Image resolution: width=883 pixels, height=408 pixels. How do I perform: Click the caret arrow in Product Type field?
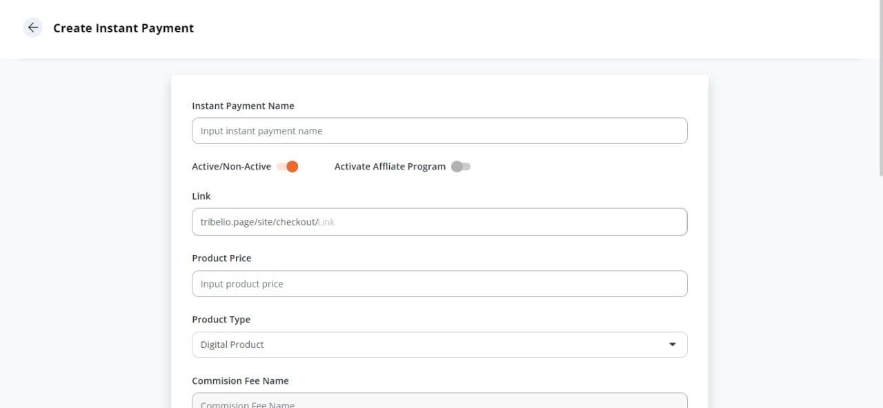(673, 345)
